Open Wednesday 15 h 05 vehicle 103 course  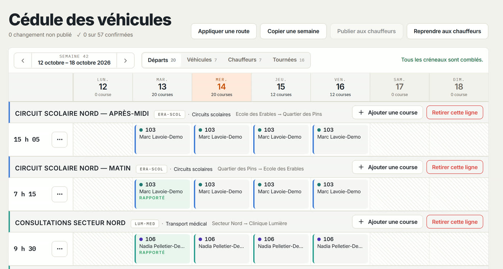pos(222,140)
